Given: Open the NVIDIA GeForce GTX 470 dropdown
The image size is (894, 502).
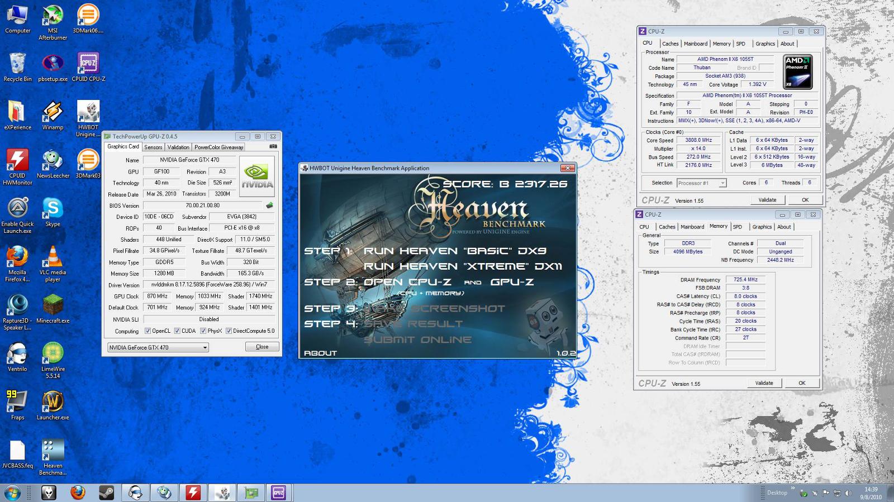Looking at the screenshot, I should click(158, 347).
